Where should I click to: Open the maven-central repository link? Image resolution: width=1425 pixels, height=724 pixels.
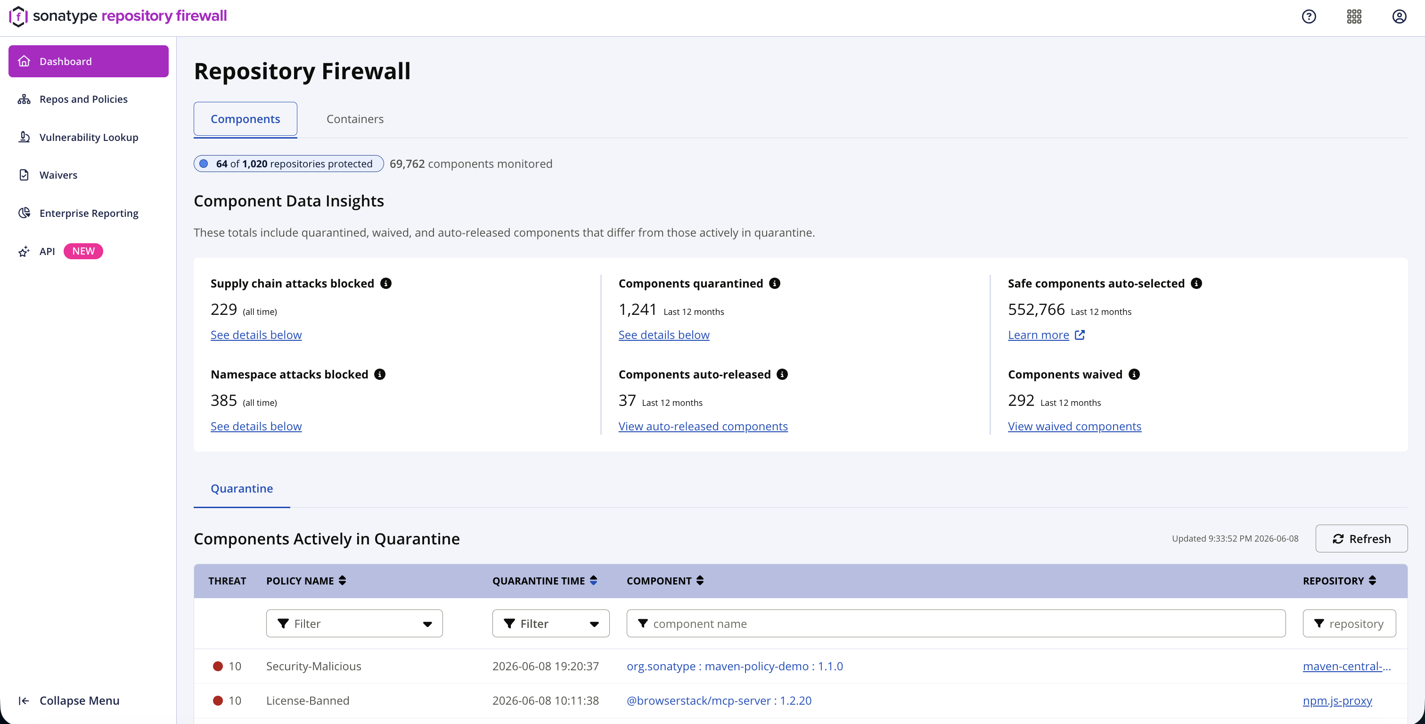[1347, 666]
